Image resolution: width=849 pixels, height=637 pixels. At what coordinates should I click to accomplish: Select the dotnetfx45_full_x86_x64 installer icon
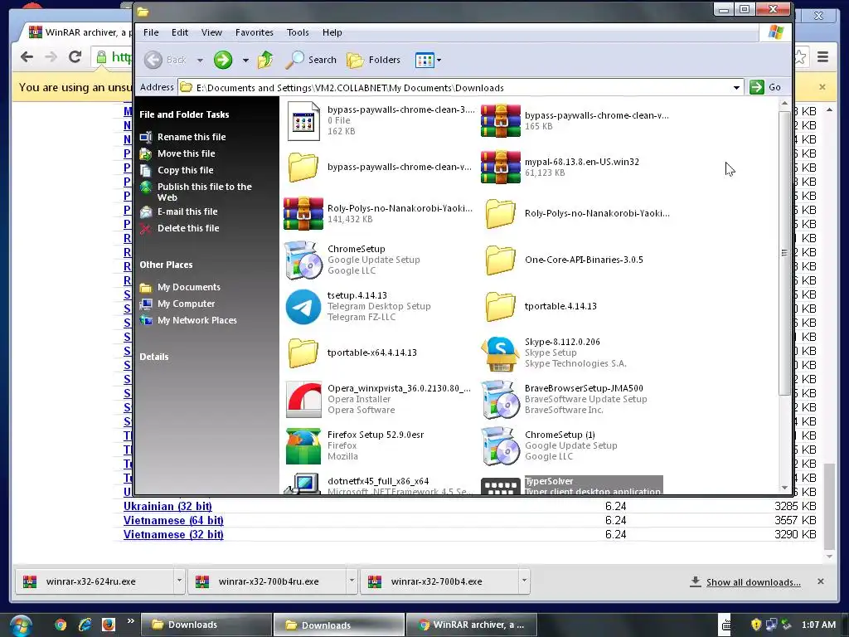(x=303, y=484)
